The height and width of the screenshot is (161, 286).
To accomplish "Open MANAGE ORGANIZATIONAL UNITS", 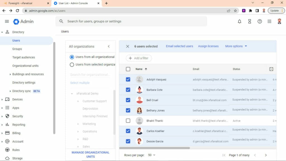I will (x=90, y=154).
